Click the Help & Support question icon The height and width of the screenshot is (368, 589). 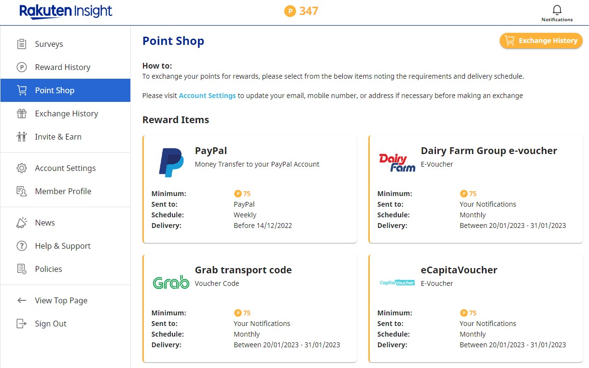(22, 246)
